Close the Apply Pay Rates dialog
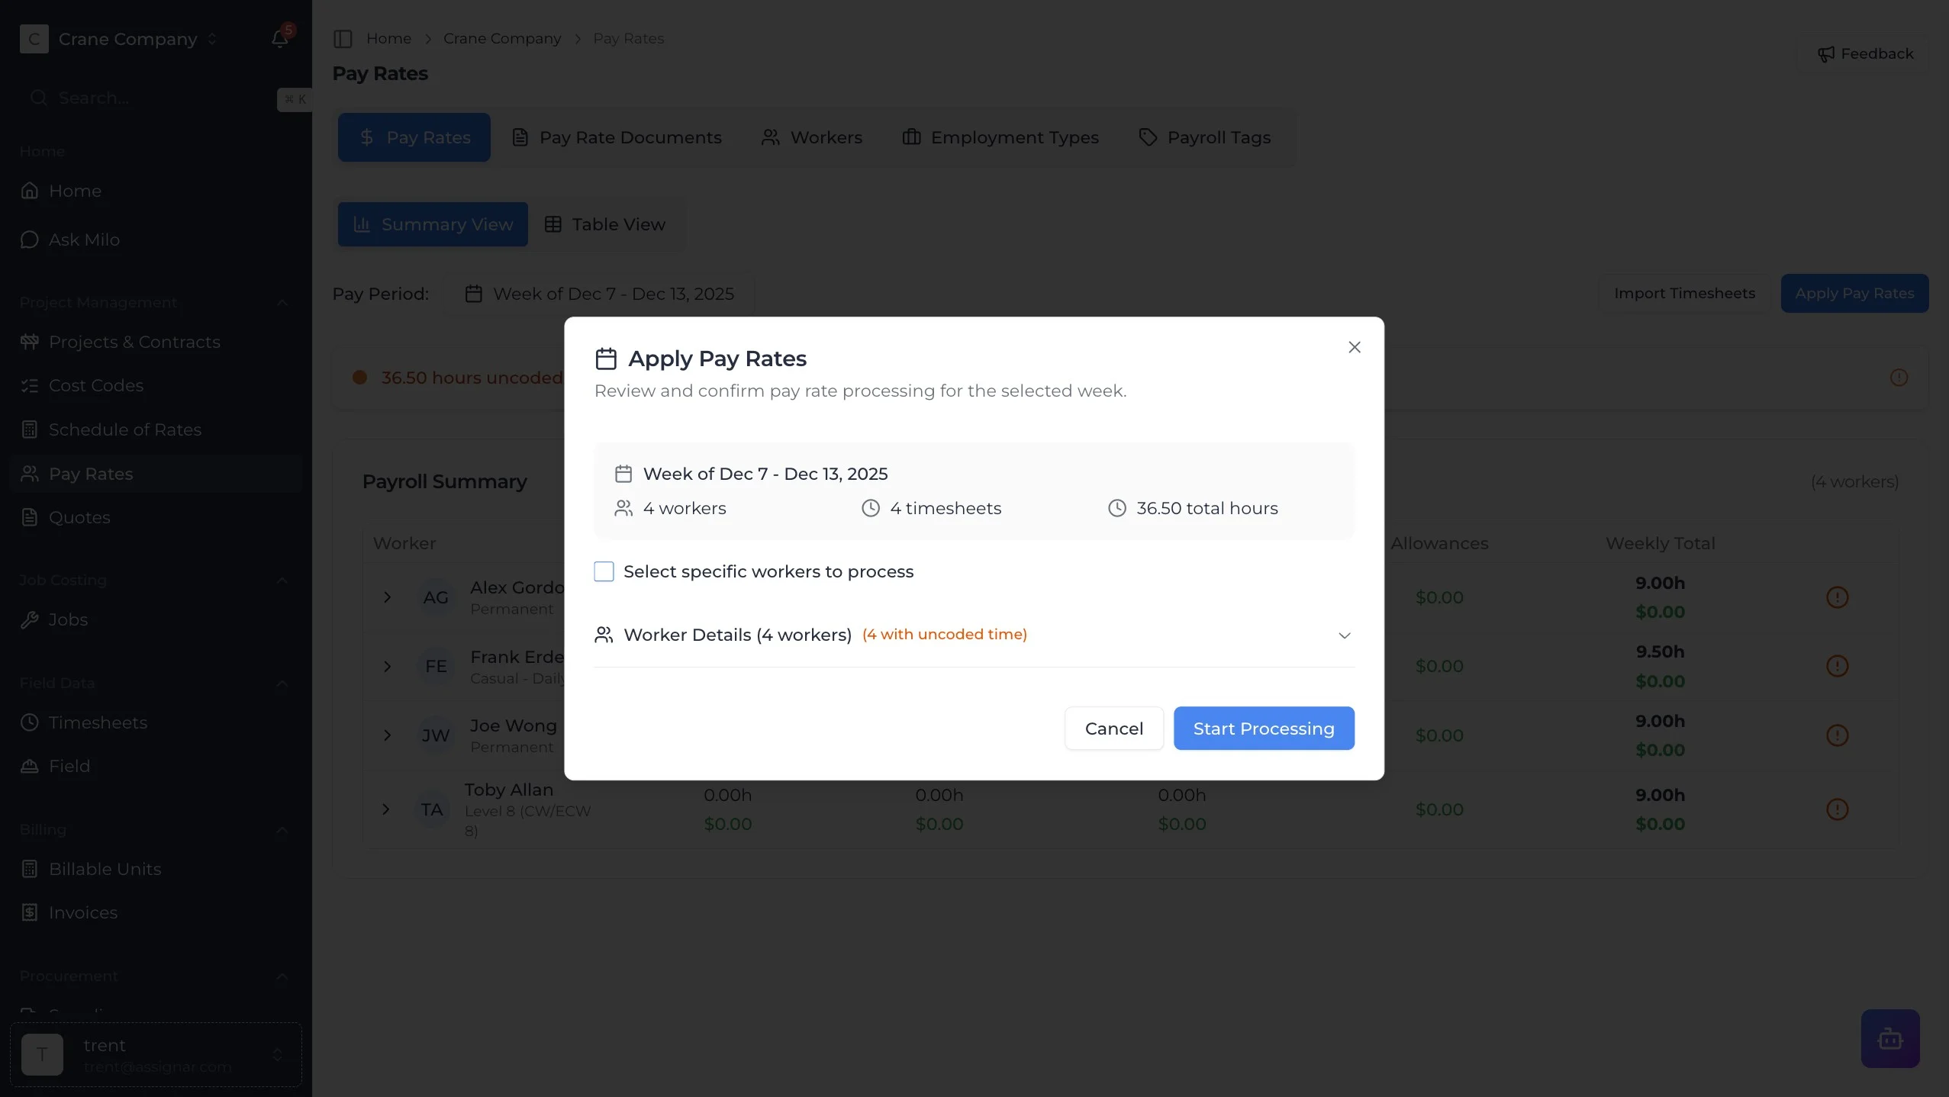 pos(1355,347)
